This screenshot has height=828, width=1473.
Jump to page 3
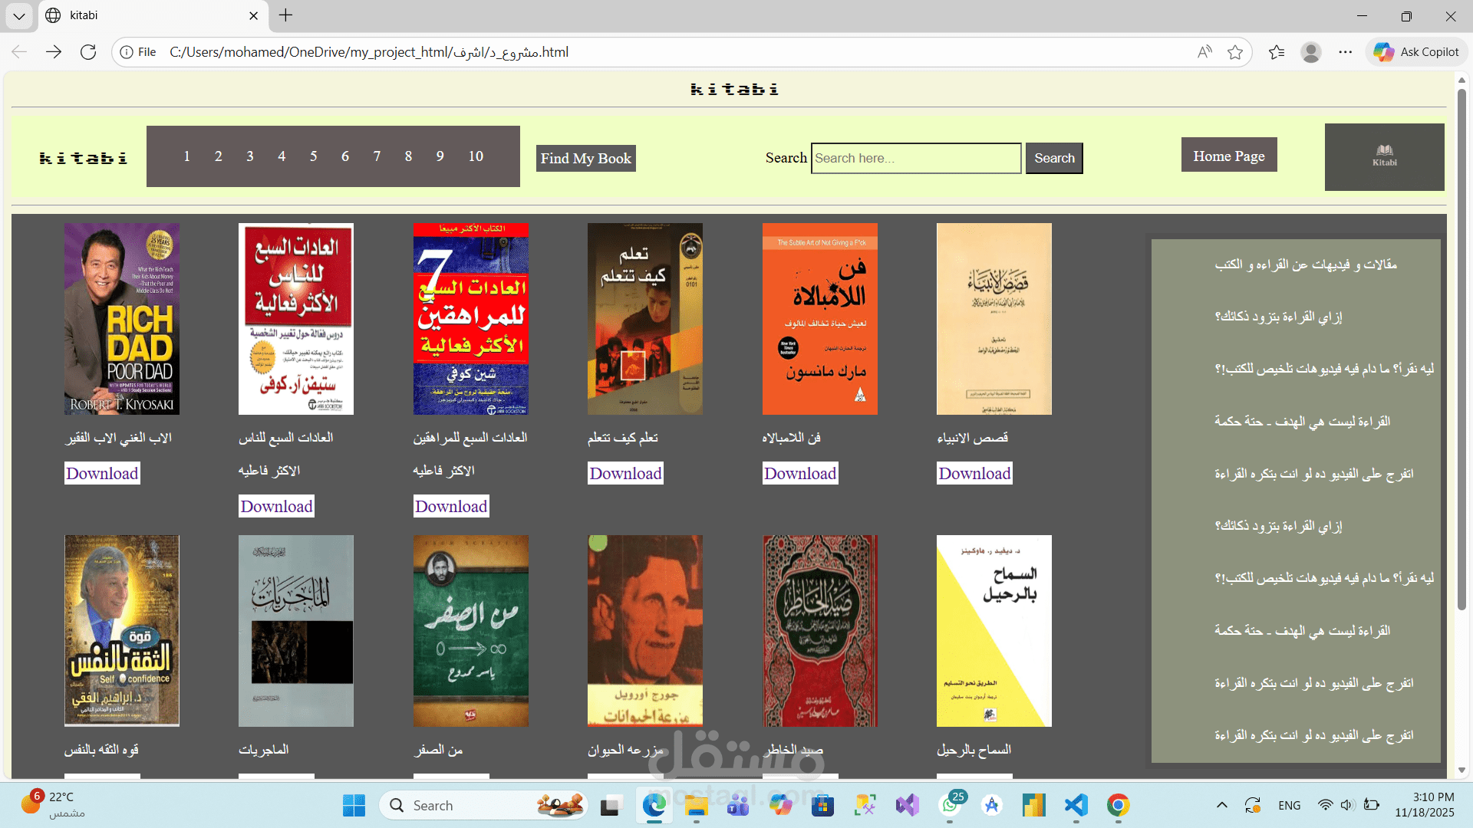point(250,156)
